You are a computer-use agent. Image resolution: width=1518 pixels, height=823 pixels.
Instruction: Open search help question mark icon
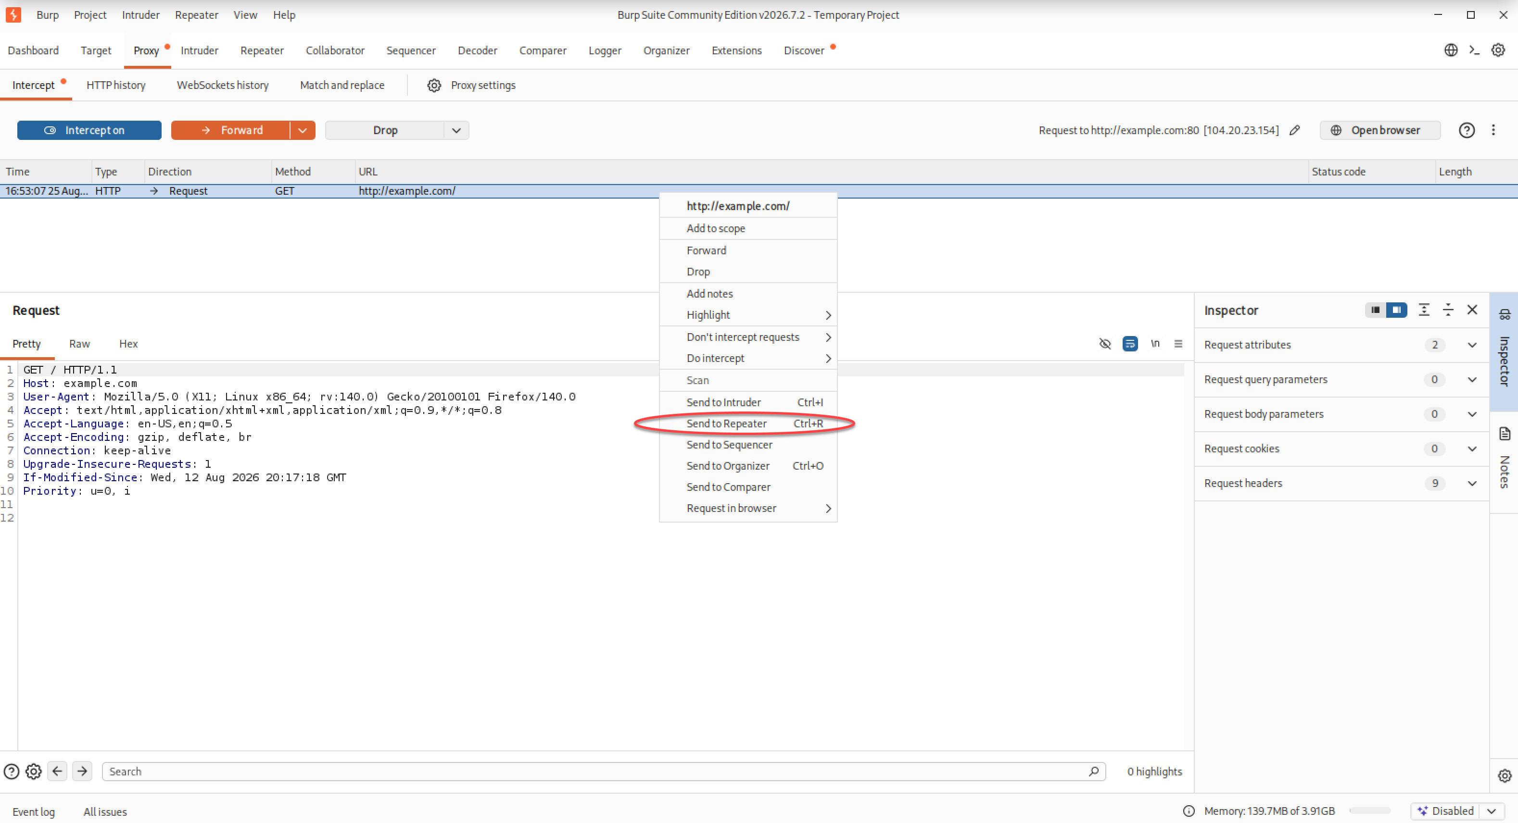[11, 771]
